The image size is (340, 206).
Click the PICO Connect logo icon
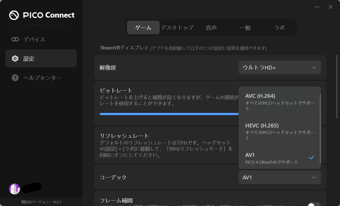coord(14,15)
